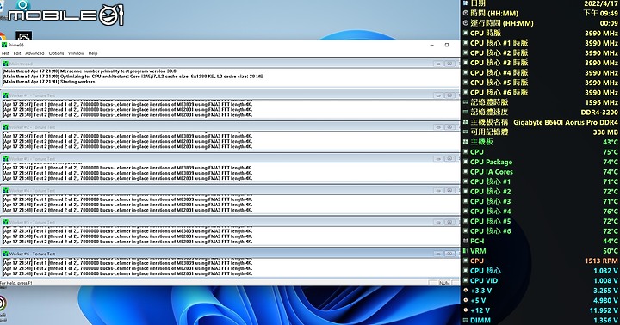
Task: Select the Worker #1 - Torture Test title bar
Action: pos(230,95)
